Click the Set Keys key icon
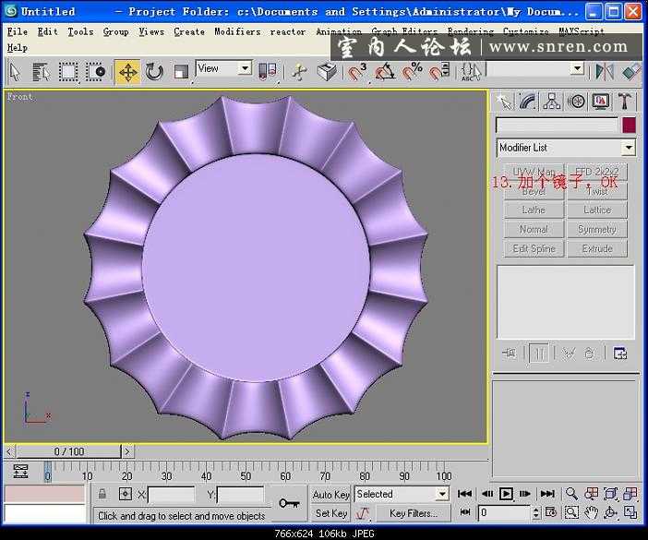648x540 pixels. 289,503
